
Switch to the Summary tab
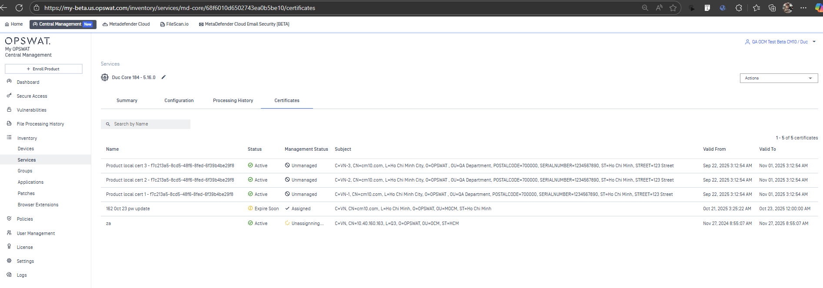pyautogui.click(x=127, y=100)
